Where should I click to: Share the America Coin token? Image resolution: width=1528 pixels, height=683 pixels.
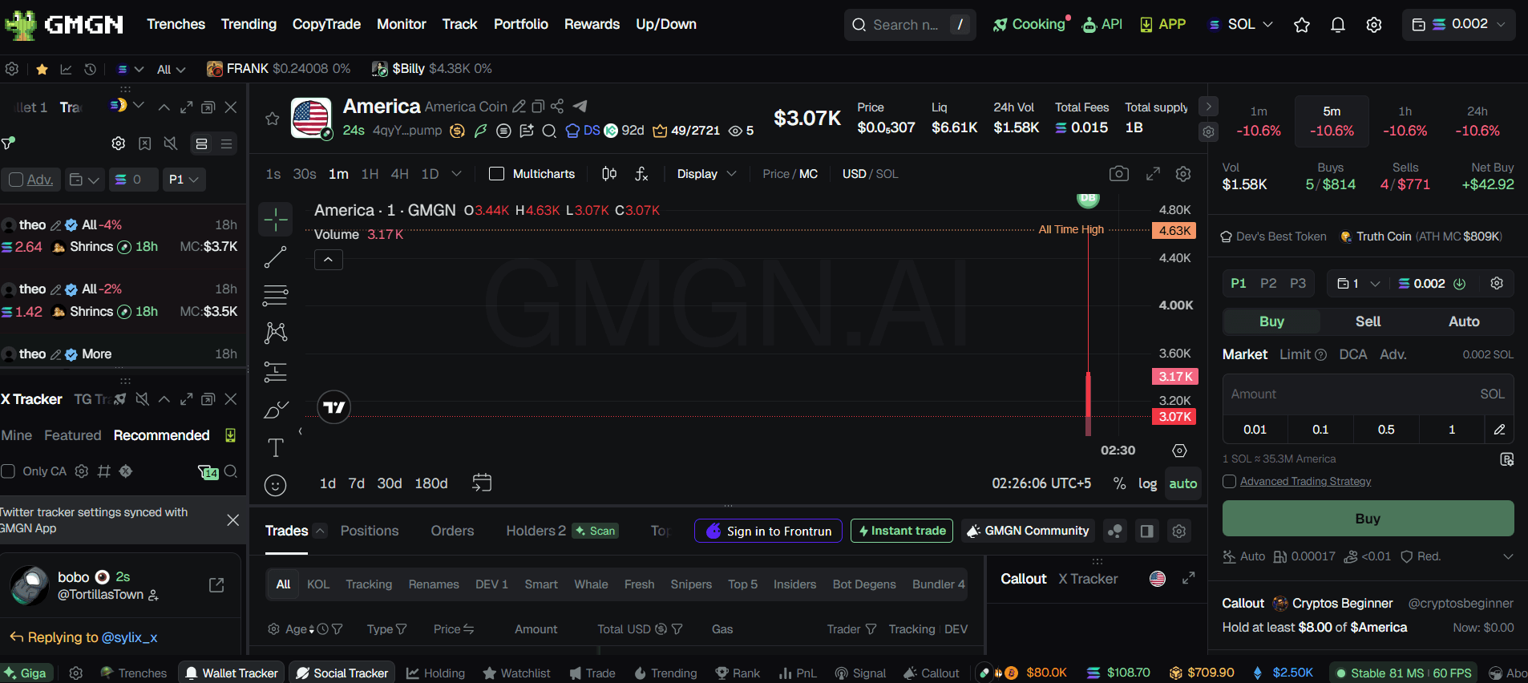click(x=557, y=106)
